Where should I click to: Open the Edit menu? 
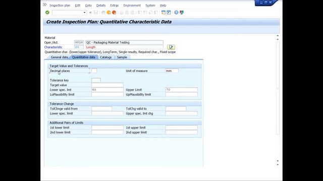[x=78, y=6]
